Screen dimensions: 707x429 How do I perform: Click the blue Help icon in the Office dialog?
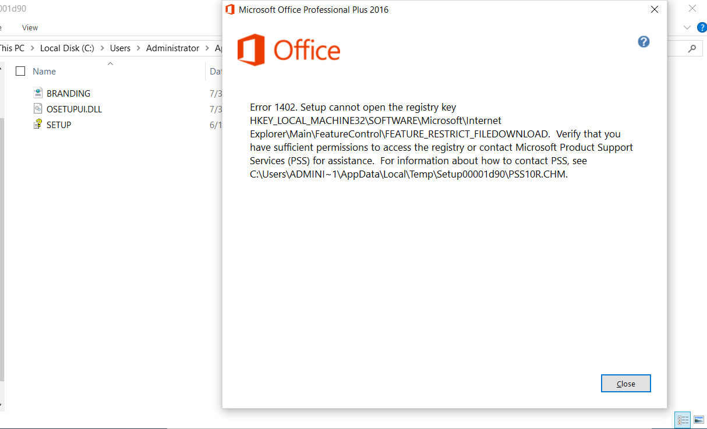(x=644, y=41)
